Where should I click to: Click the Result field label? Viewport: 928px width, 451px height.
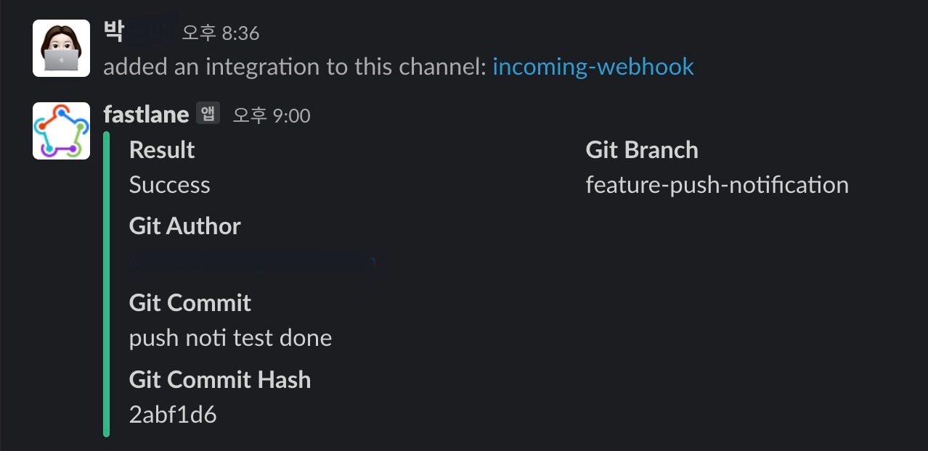tap(162, 150)
